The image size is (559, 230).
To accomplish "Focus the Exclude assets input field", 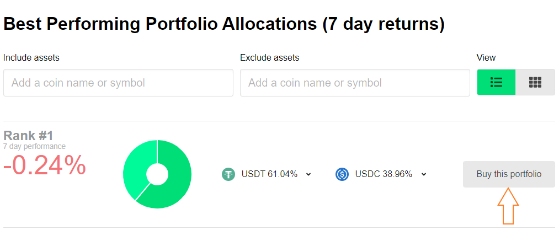I will (x=355, y=83).
